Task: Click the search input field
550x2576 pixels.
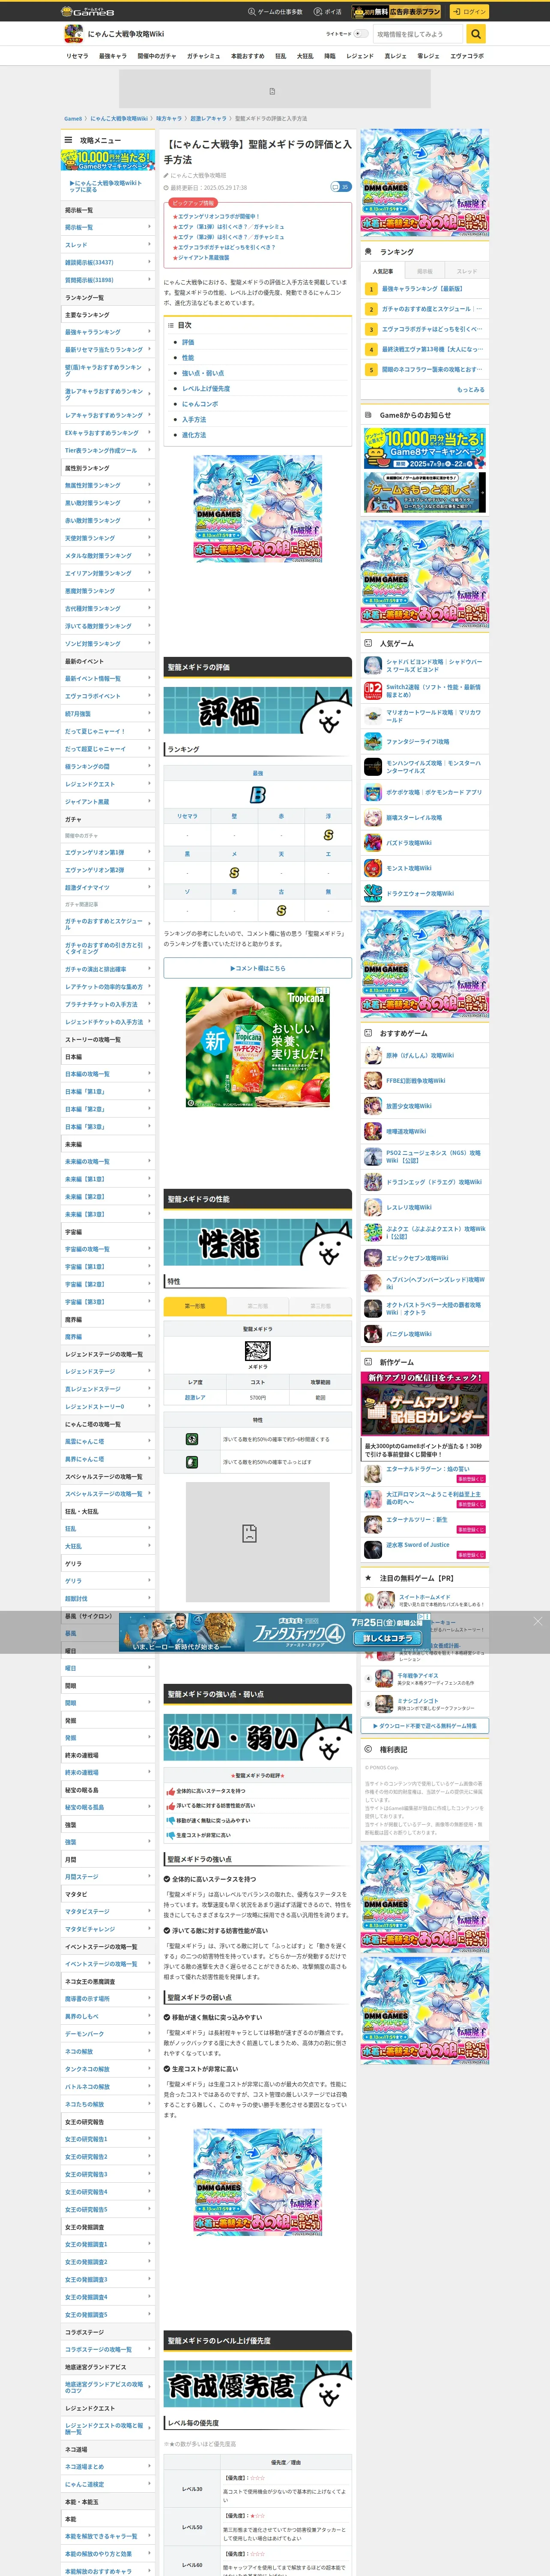Action: (418, 34)
